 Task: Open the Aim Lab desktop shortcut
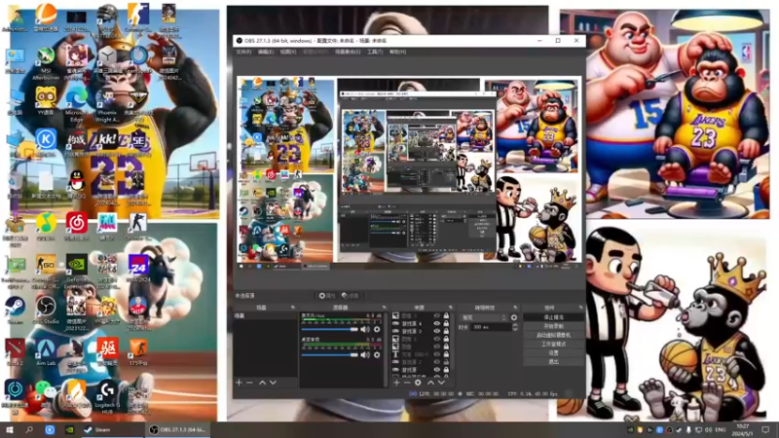point(46,352)
